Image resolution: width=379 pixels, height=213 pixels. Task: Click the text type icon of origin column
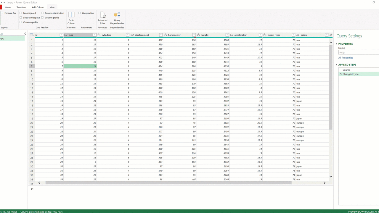click(298, 35)
